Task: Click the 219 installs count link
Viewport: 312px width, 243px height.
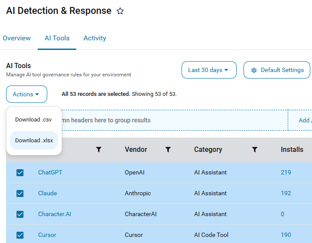Action: coord(286,172)
